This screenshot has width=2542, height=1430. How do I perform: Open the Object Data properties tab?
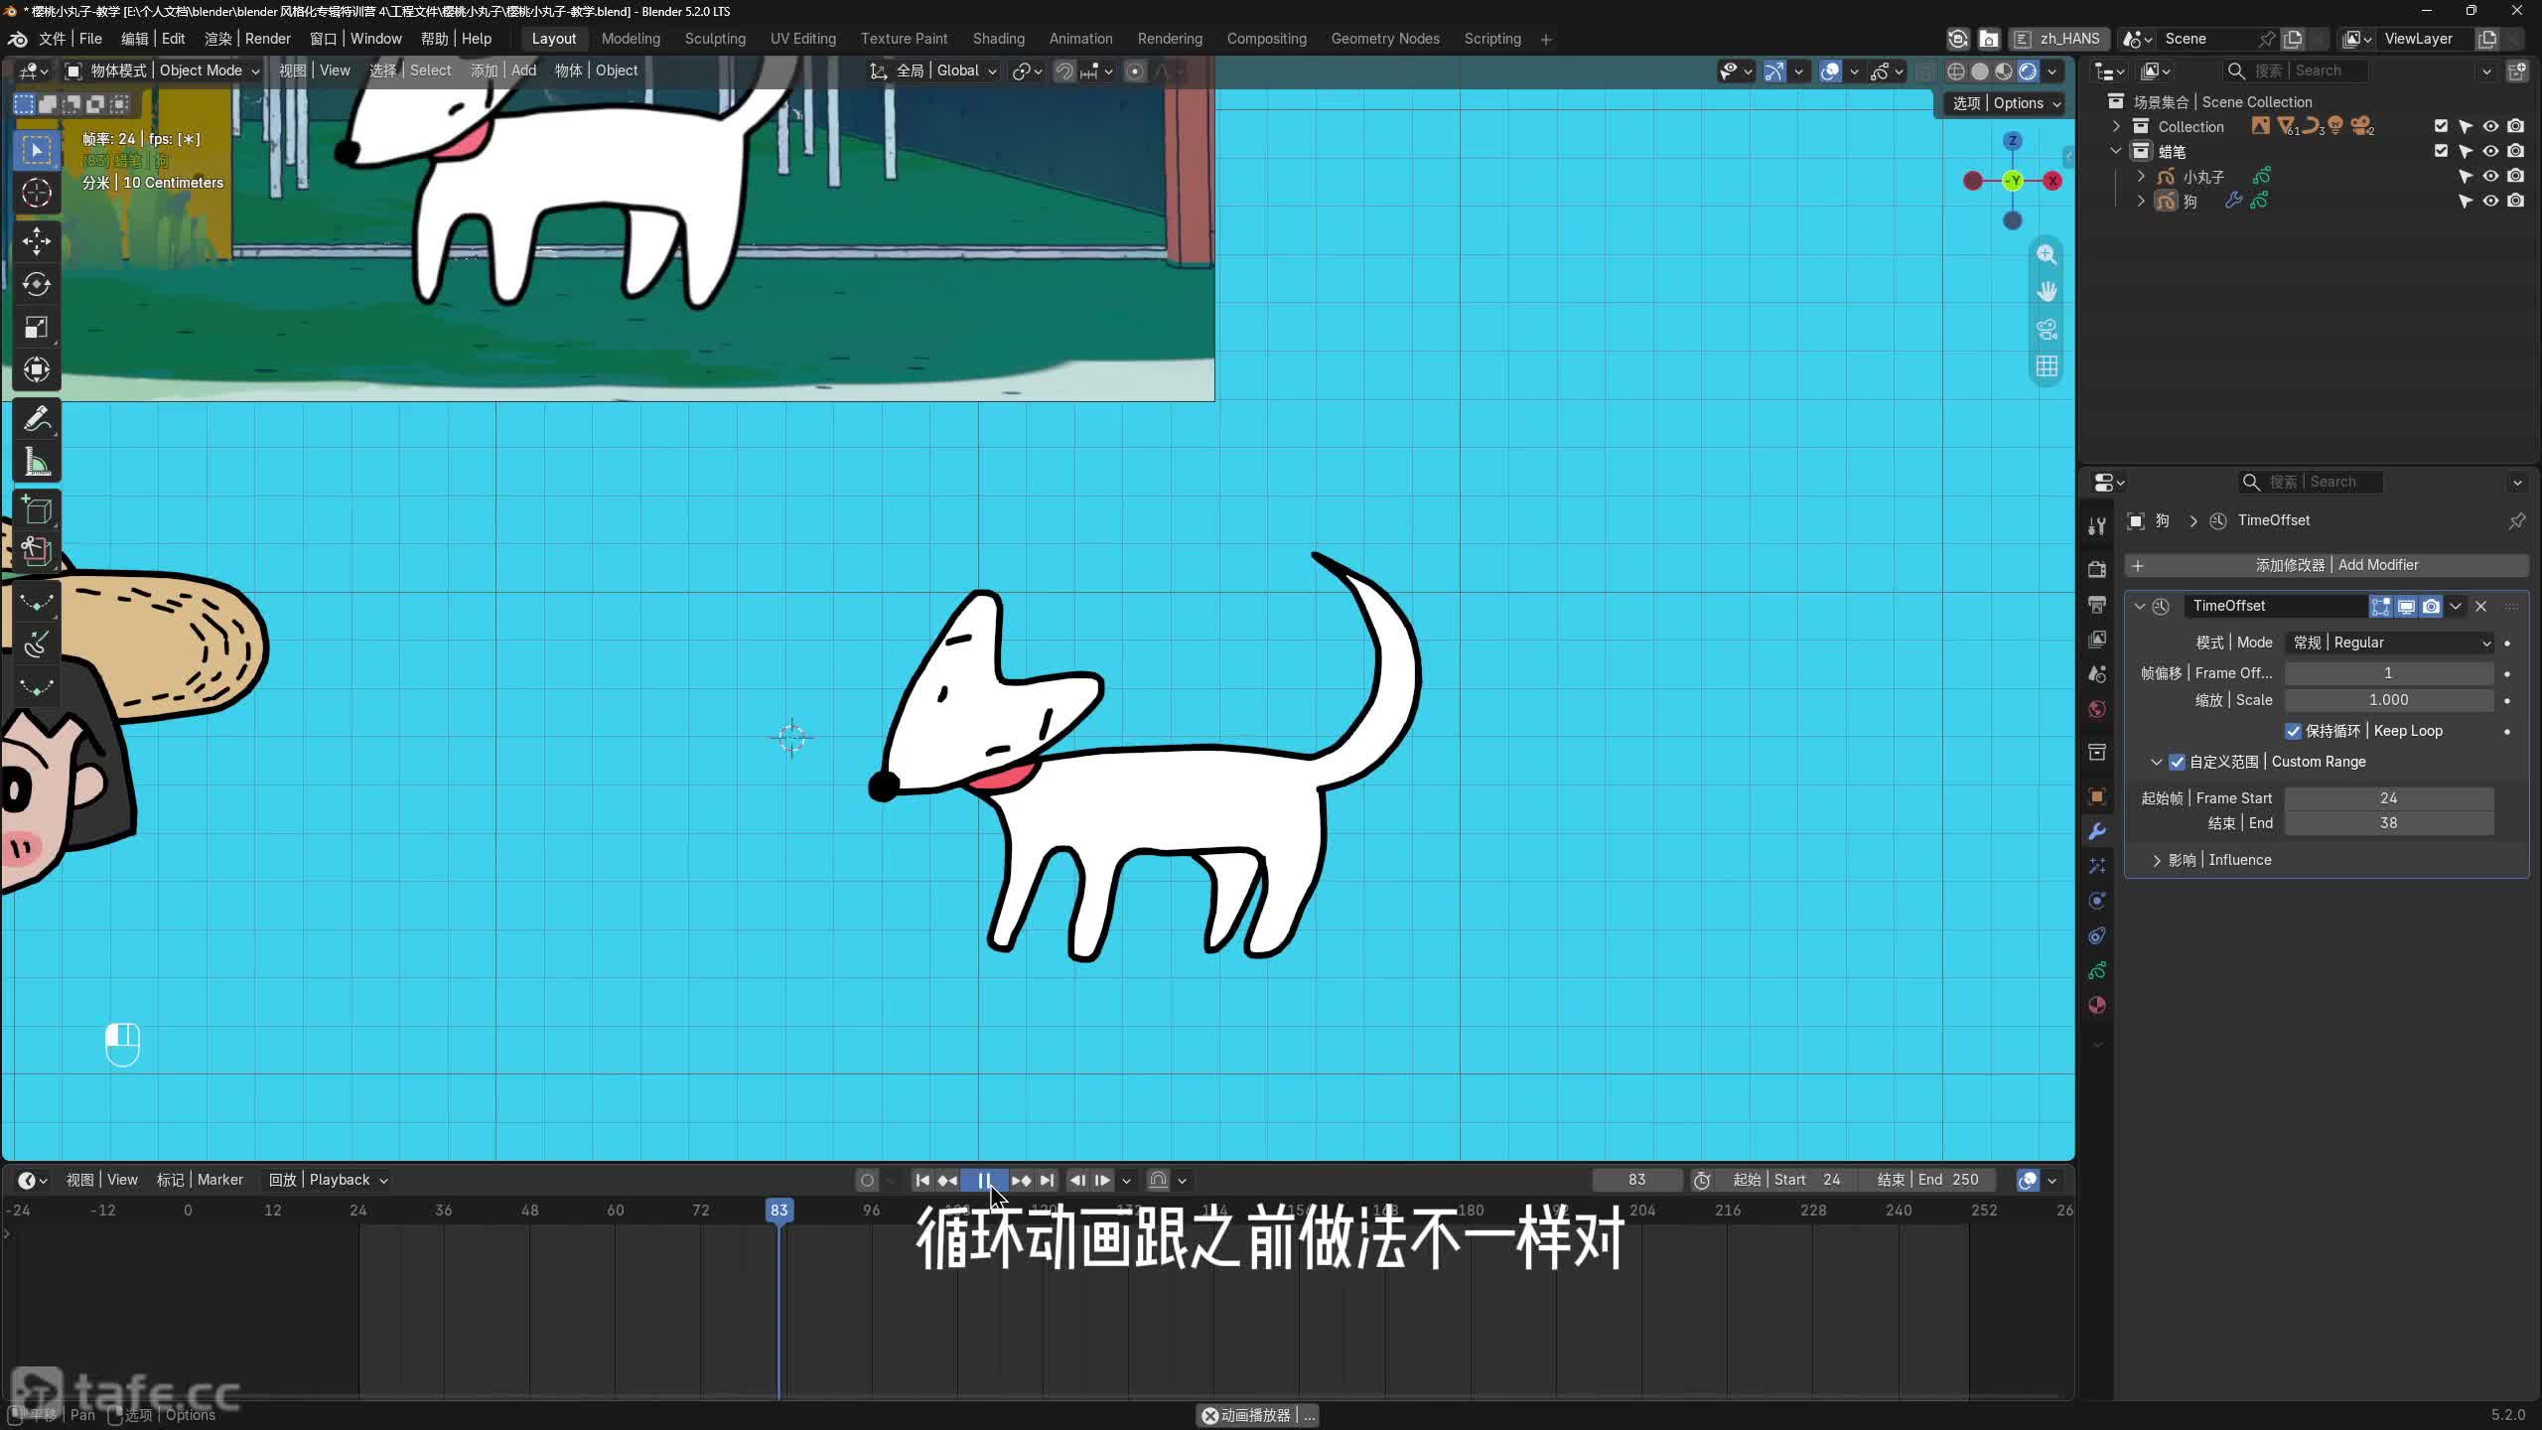[2097, 970]
